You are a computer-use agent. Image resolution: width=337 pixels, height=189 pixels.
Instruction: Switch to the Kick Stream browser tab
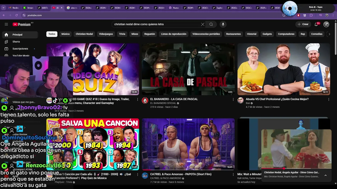pos(28,8)
